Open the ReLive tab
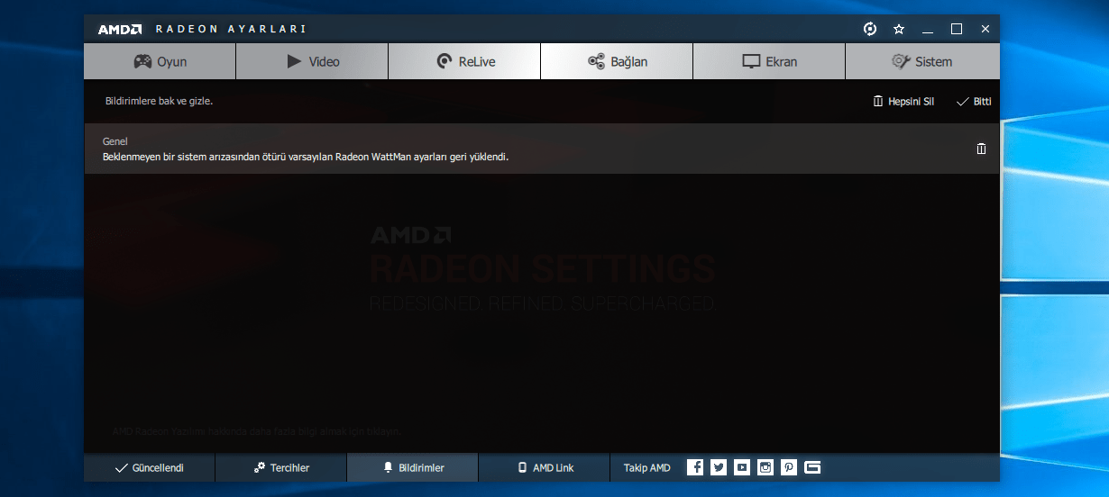 pyautogui.click(x=464, y=61)
